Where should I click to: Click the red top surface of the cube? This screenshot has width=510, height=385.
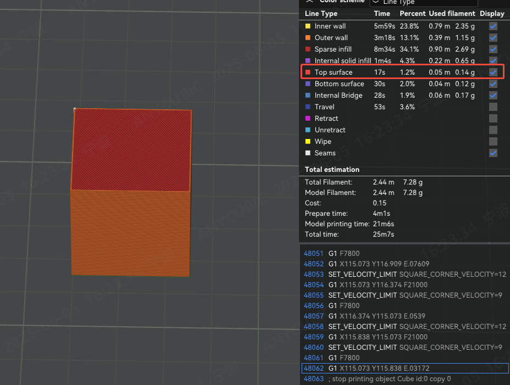tap(132, 150)
